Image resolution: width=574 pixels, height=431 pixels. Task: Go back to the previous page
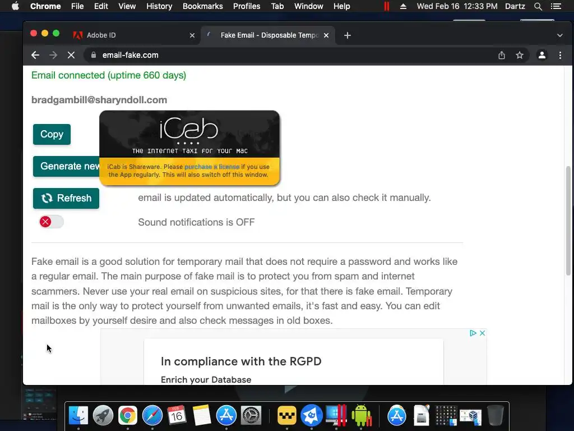coord(35,55)
